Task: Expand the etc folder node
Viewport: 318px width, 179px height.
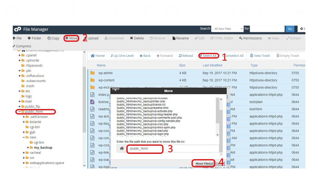Action: pyautogui.click(x=20, y=91)
